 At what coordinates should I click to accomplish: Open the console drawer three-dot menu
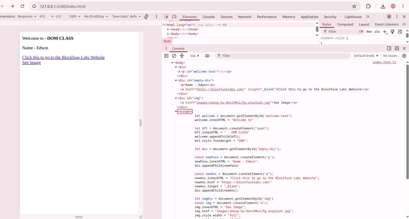click(x=166, y=48)
